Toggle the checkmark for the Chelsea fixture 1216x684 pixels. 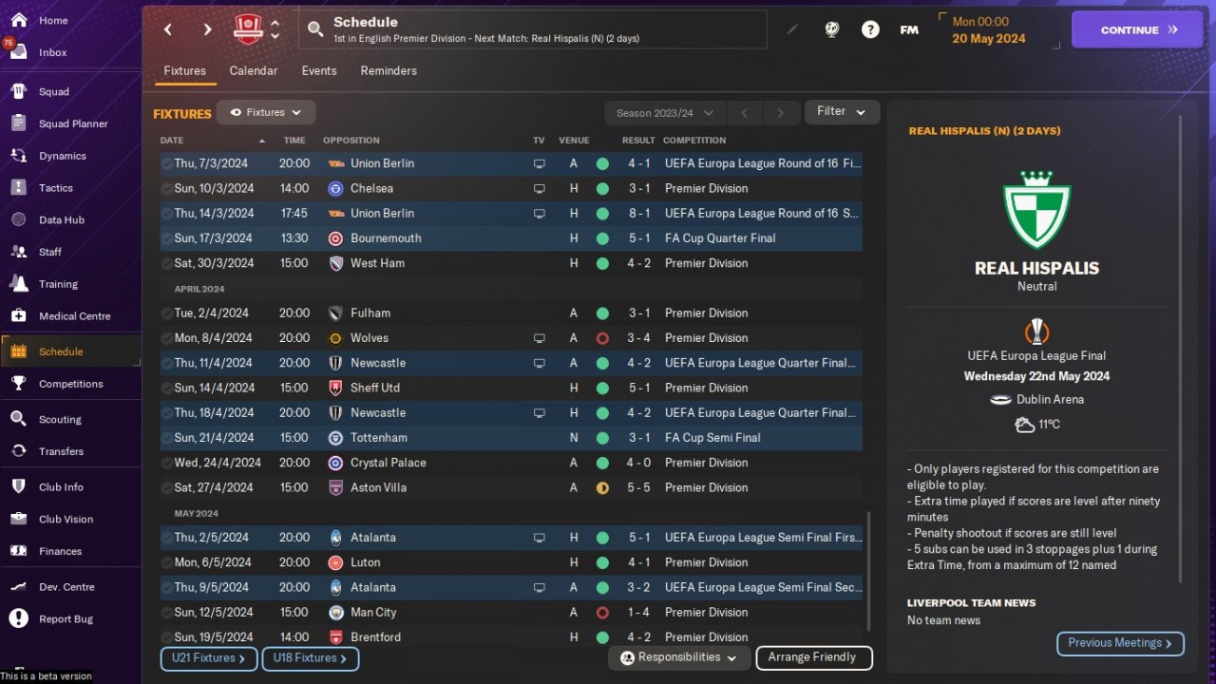point(167,189)
